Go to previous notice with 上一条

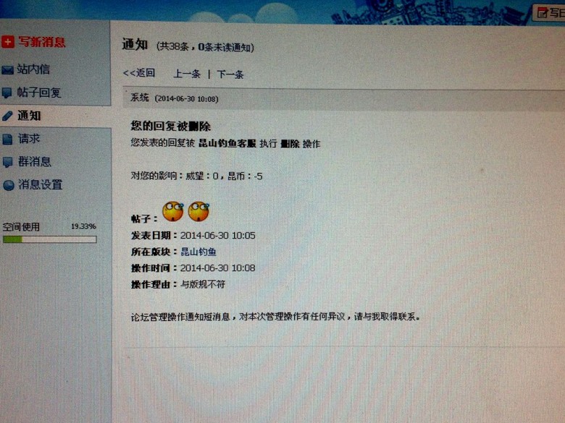(187, 74)
